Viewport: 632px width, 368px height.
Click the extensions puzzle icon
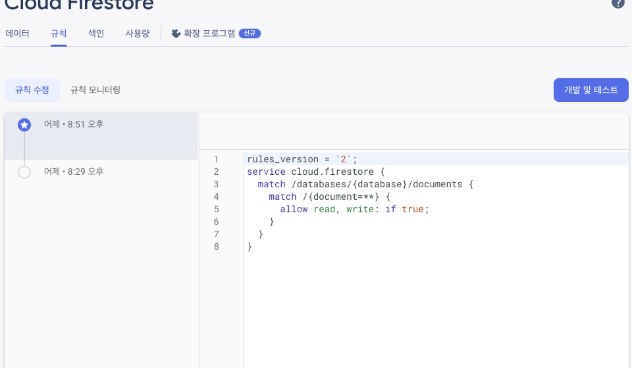pyautogui.click(x=176, y=34)
